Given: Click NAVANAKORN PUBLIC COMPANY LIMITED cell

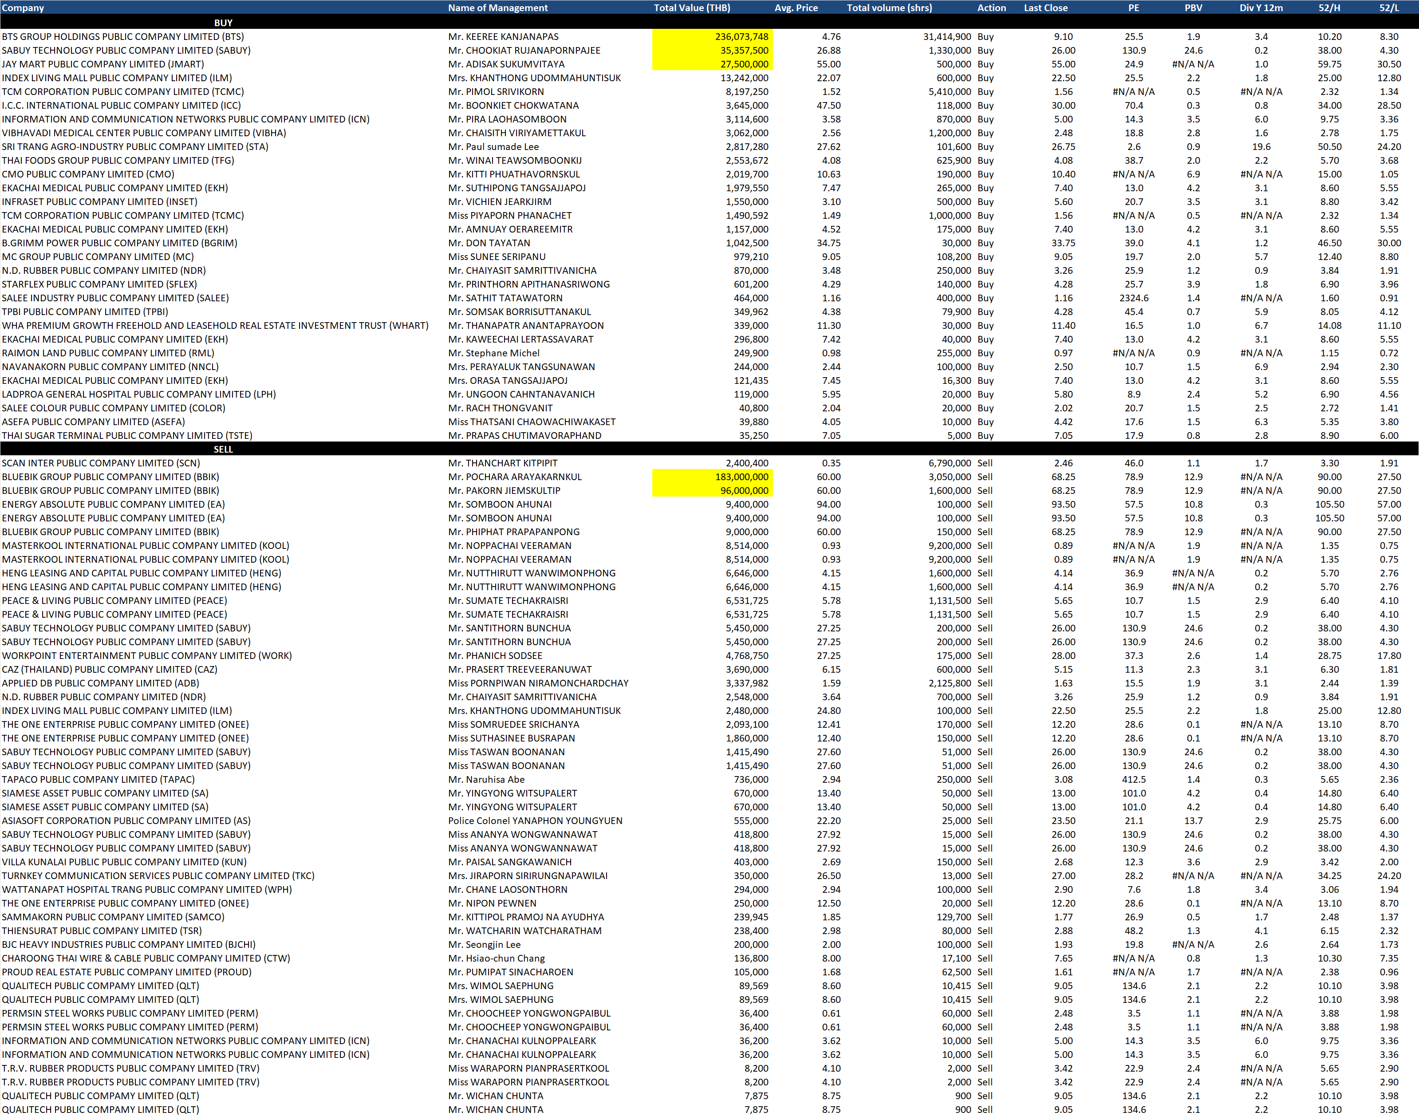Looking at the screenshot, I should (x=110, y=367).
